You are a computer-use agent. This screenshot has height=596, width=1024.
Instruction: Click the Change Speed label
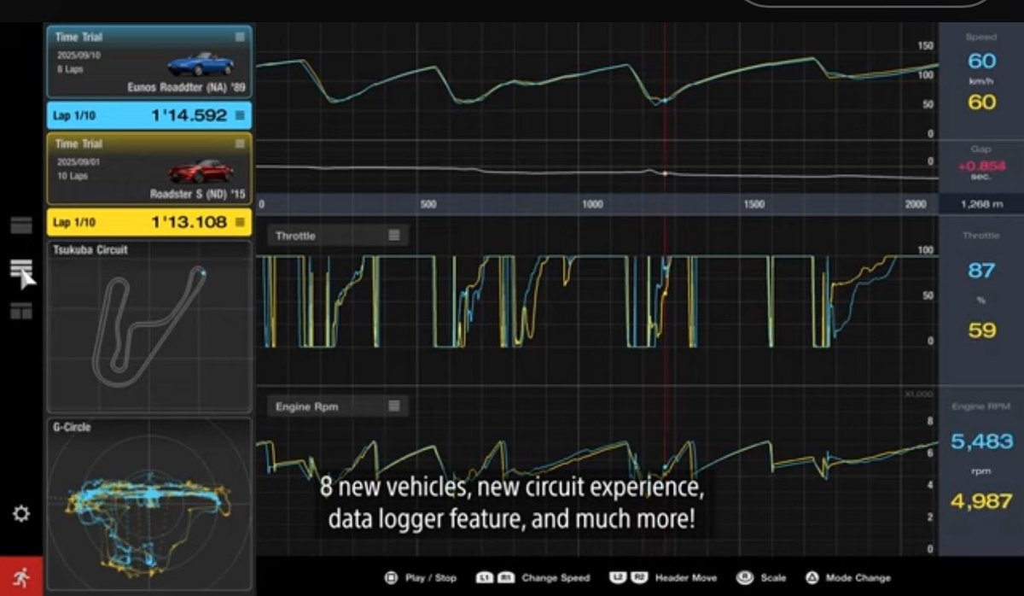pos(556,578)
